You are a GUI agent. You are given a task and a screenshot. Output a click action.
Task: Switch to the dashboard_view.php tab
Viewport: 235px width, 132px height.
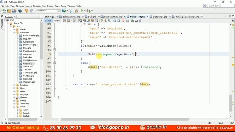coord(71,16)
